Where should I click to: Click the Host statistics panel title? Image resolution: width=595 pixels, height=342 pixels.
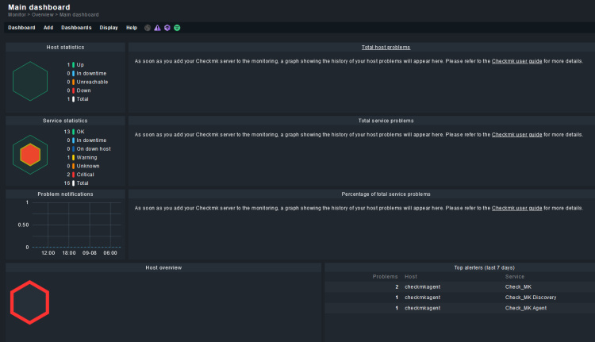coord(65,48)
